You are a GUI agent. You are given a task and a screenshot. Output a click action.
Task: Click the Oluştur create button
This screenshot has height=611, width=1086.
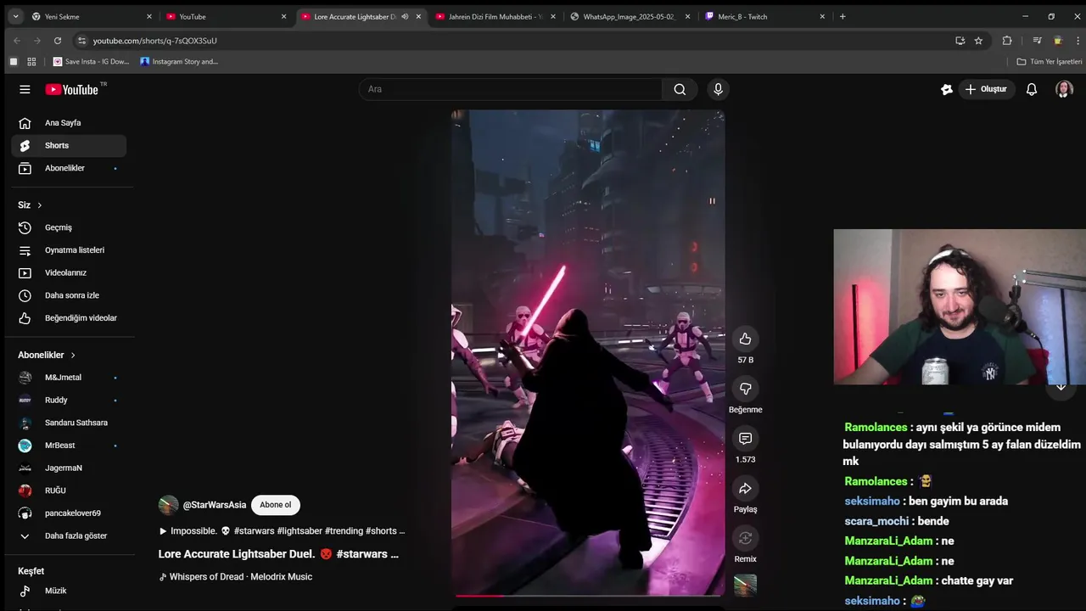click(985, 89)
